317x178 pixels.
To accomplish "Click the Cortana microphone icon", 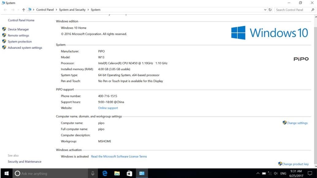I will (93, 173).
